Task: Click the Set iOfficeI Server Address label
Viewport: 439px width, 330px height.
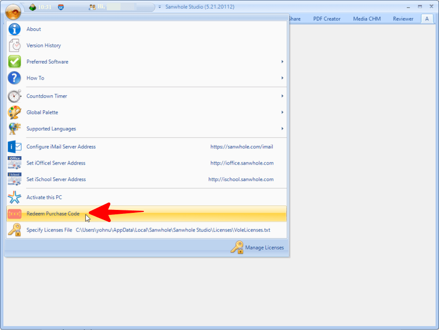Action: (x=56, y=163)
